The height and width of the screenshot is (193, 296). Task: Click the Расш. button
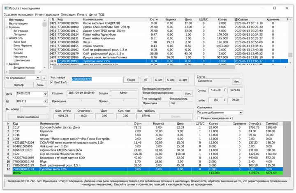[40, 85]
